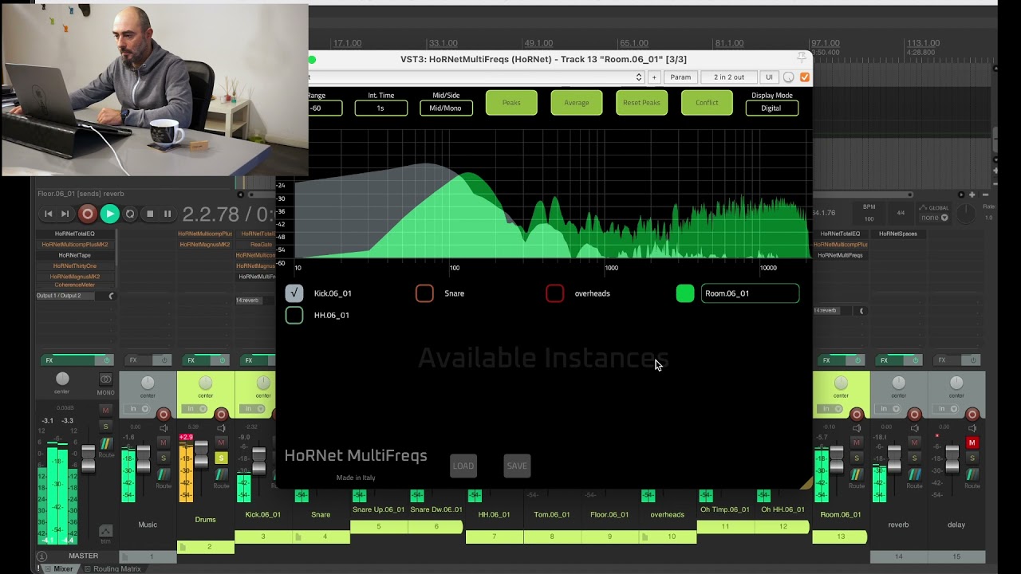Click the transport Stop button

[150, 214]
